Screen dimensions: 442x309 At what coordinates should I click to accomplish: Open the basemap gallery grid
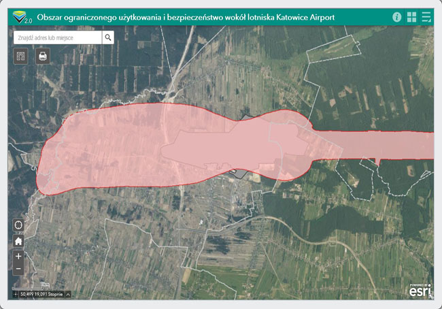tap(412, 16)
